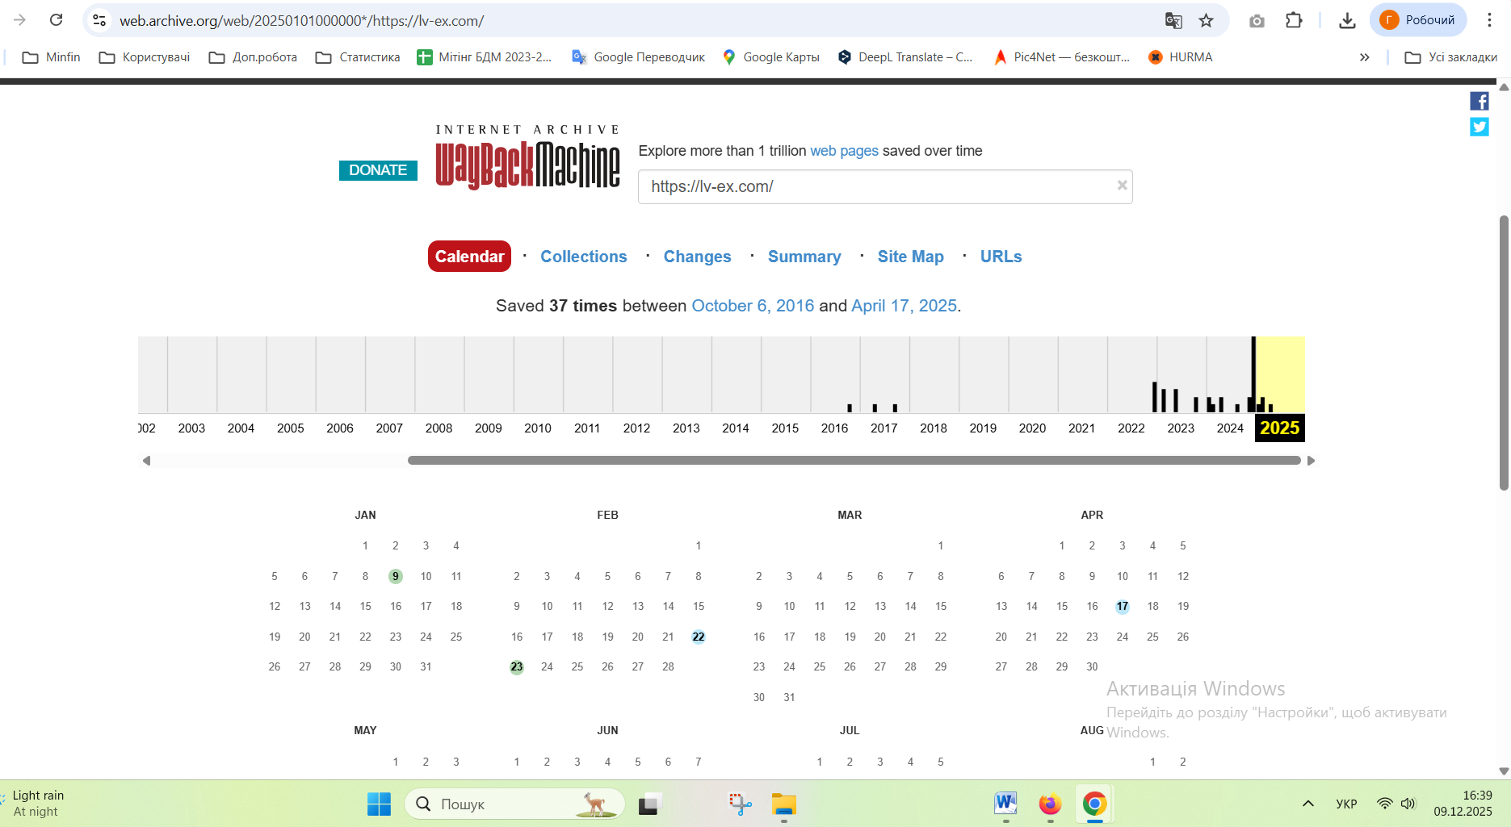
Task: Open the Робочий profile menu
Action: [x=1418, y=20]
